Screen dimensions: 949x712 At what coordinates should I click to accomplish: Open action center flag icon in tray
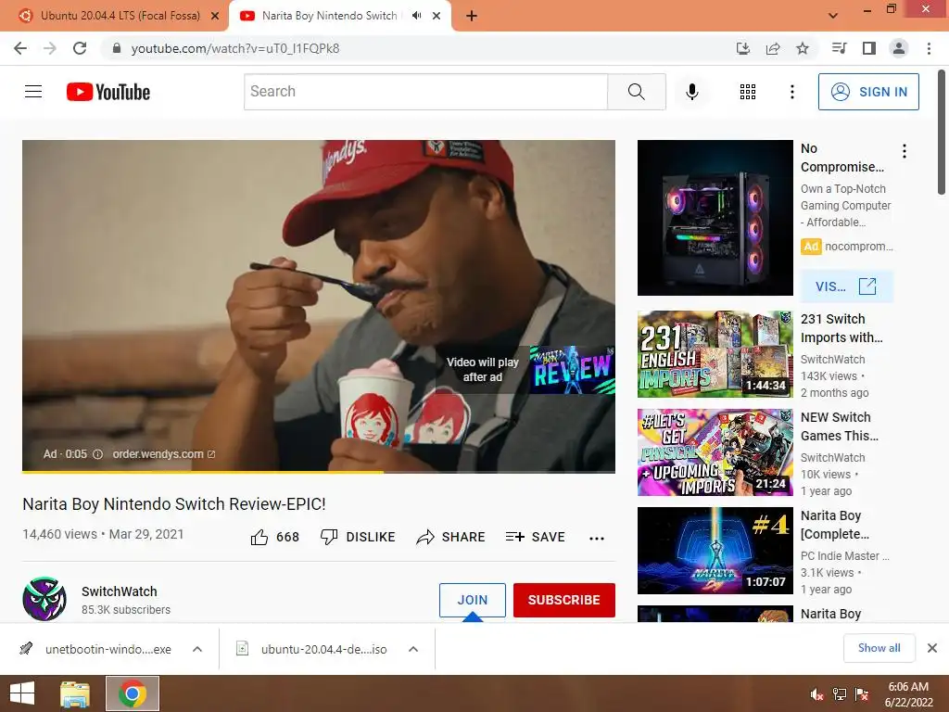862,694
